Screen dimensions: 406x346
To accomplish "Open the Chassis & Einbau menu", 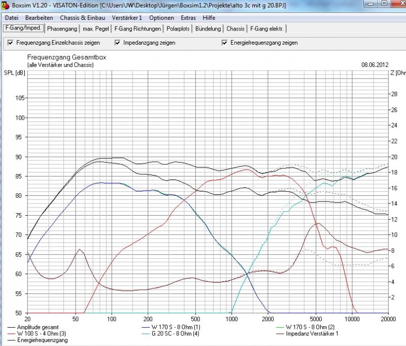I will coord(83,18).
